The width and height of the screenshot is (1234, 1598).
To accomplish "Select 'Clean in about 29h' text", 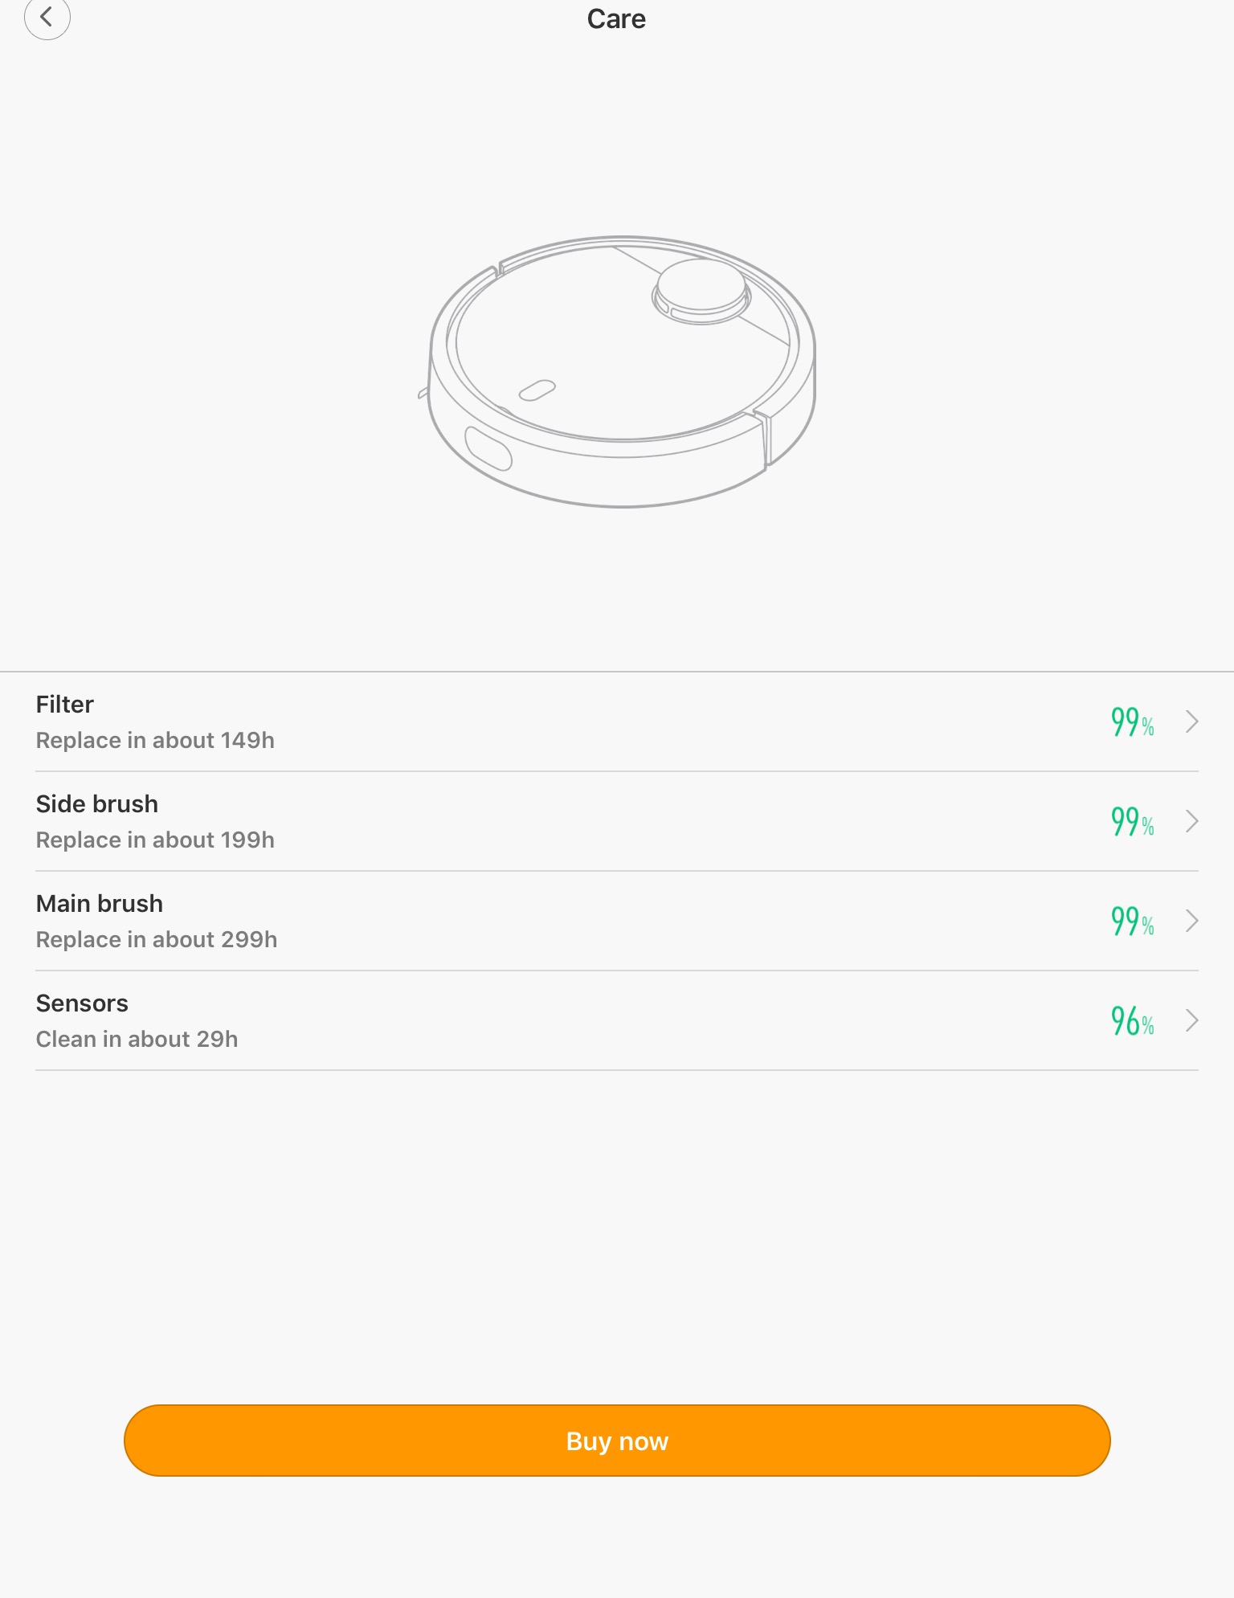I will (x=137, y=1040).
